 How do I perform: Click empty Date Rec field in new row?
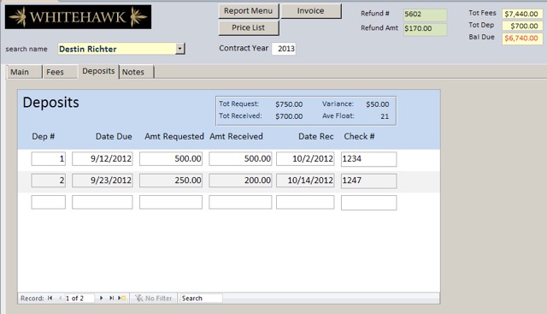(305, 202)
